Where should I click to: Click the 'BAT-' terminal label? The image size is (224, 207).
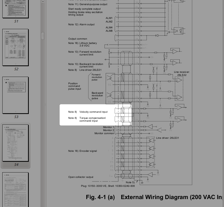[x=144, y=48]
